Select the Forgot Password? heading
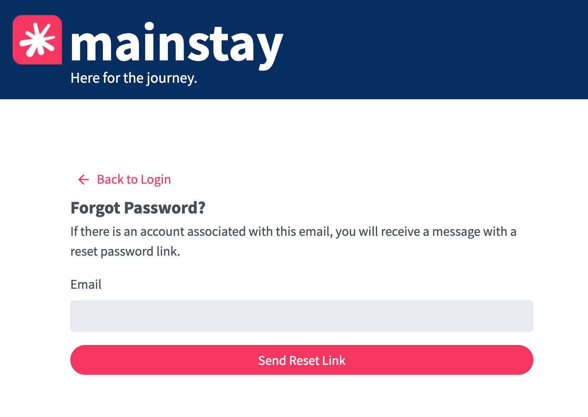Screen dimensions: 588x417 coord(138,208)
